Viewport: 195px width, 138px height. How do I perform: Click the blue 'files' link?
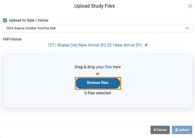pyautogui.click(x=108, y=67)
